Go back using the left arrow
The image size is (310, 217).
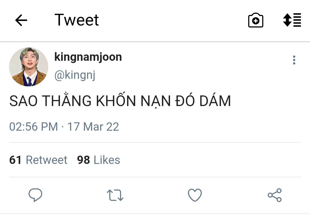[x=21, y=20]
